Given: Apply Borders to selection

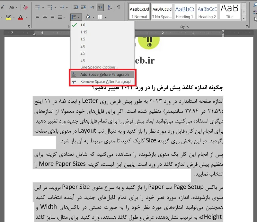Looking at the screenshot, I should pyautogui.click(x=100, y=17).
